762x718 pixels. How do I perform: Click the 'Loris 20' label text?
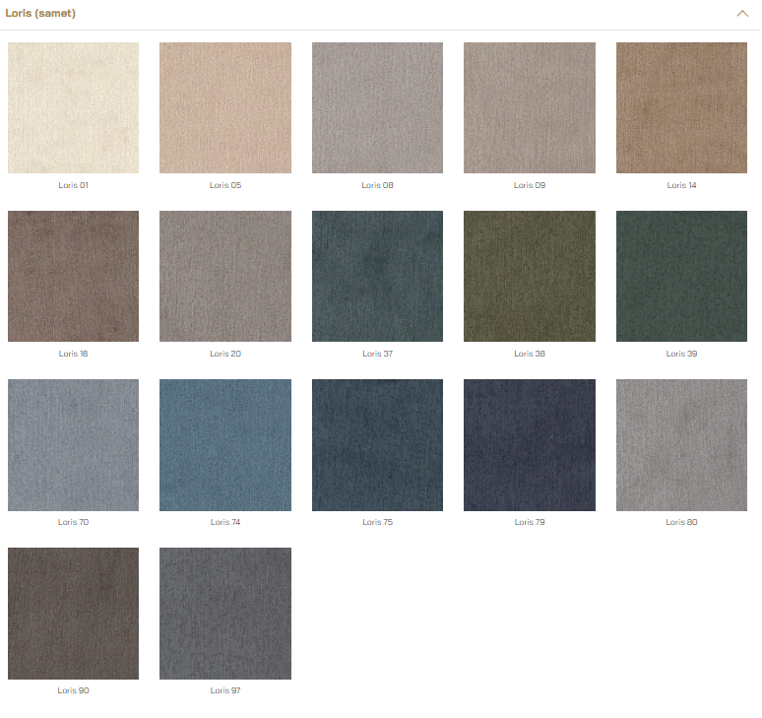pos(225,354)
